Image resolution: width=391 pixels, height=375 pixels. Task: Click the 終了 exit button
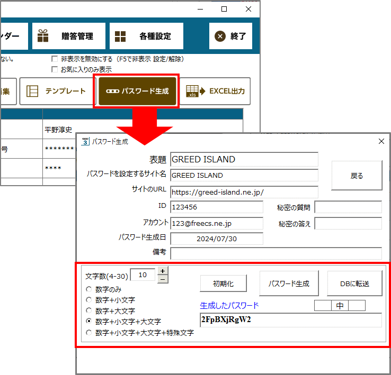click(x=230, y=36)
